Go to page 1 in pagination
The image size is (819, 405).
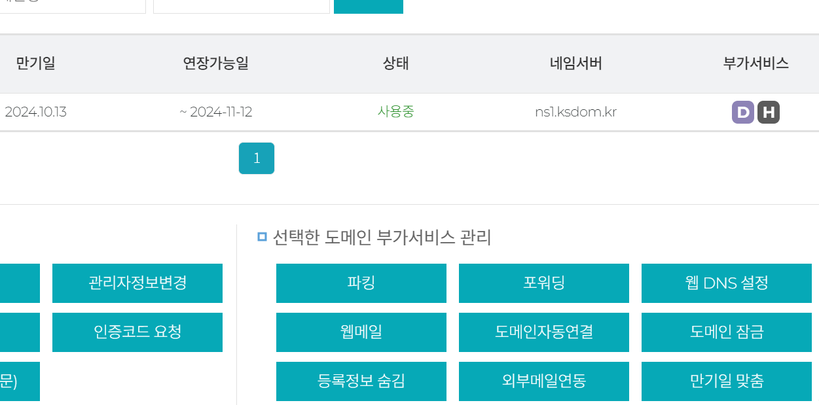click(x=257, y=158)
